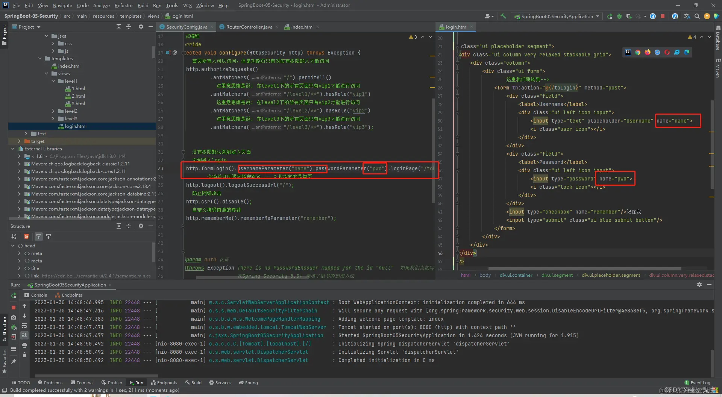
Task: Hide the Project tool window
Action: click(151, 27)
